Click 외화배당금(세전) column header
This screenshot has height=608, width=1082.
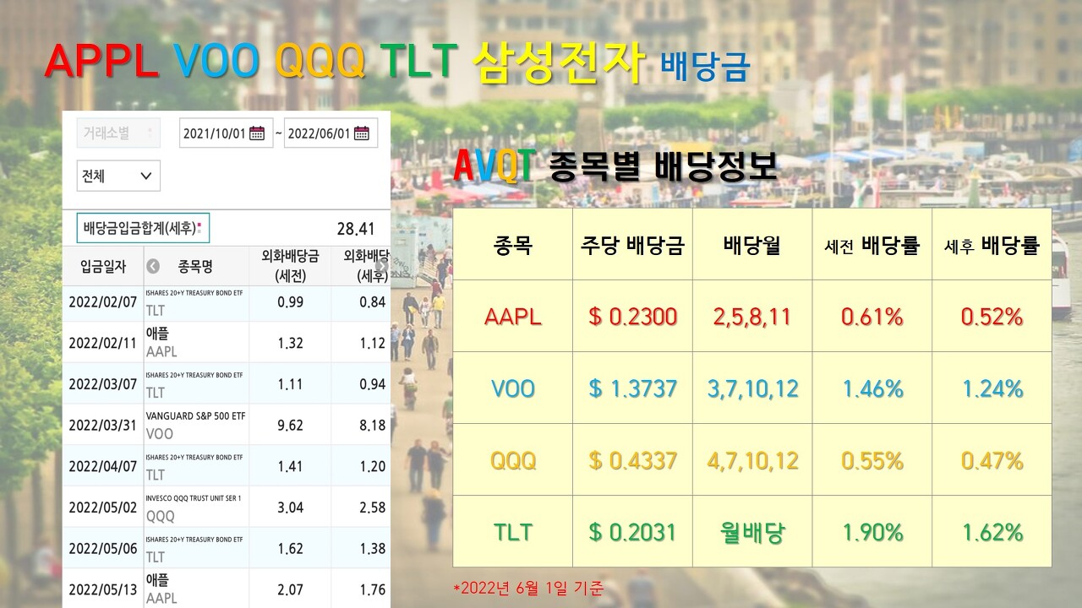point(290,266)
